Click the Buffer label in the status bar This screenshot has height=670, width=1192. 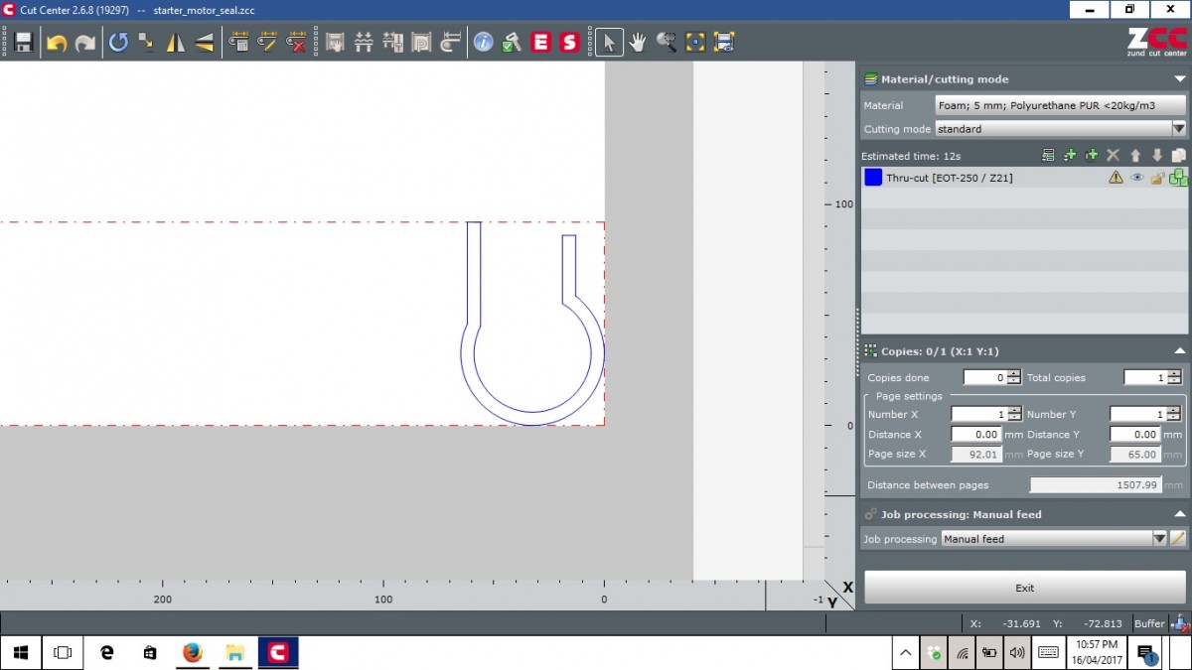tap(1149, 623)
